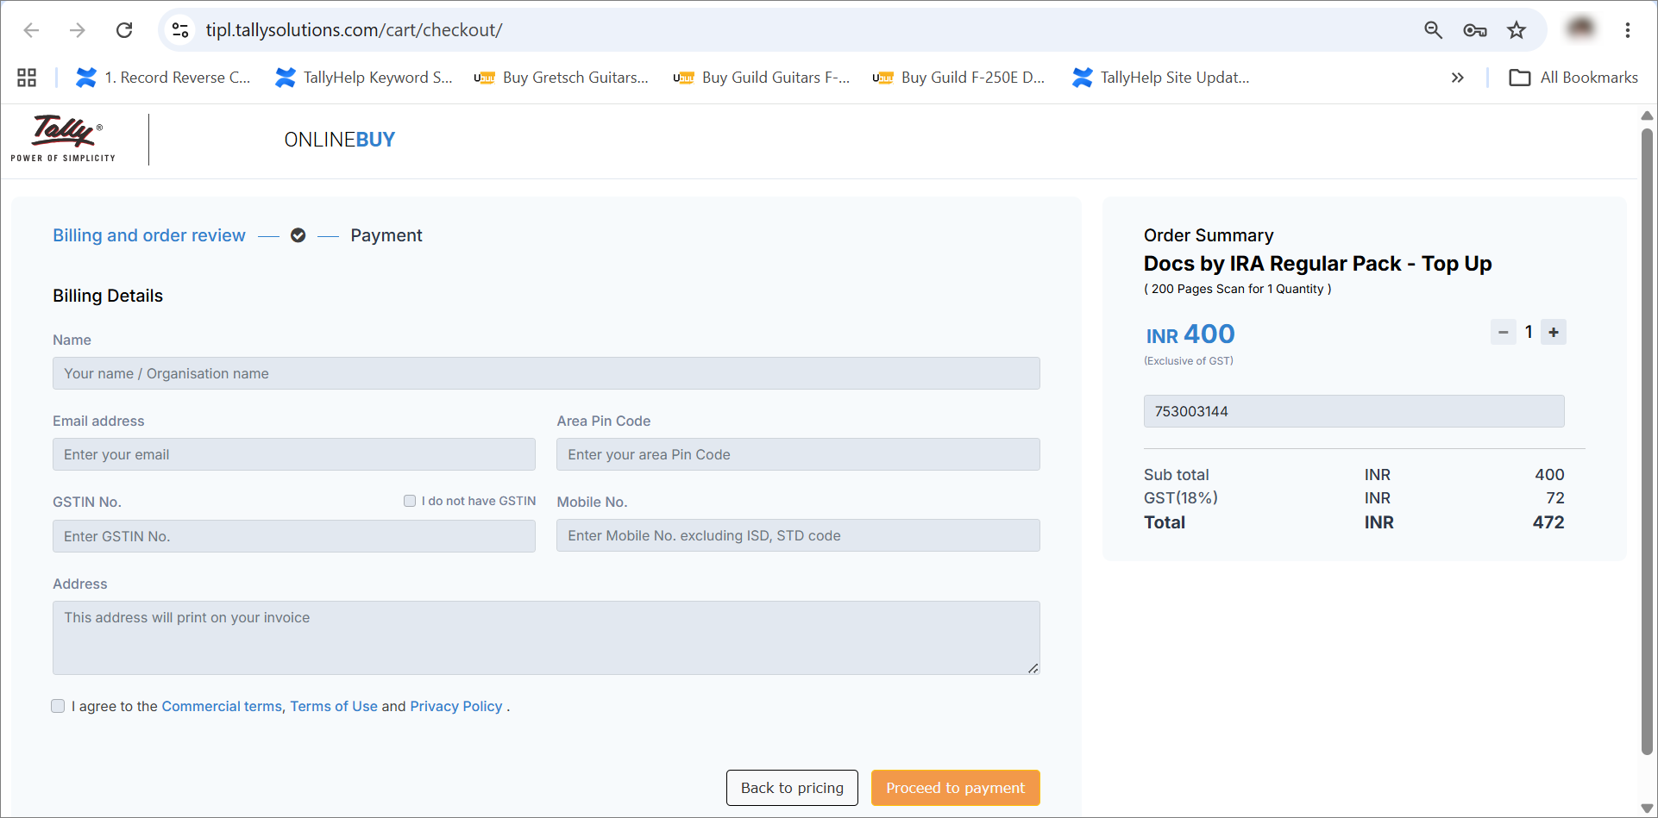Viewport: 1658px width, 818px height.
Task: Go back using browser back arrow
Action: coord(32,30)
